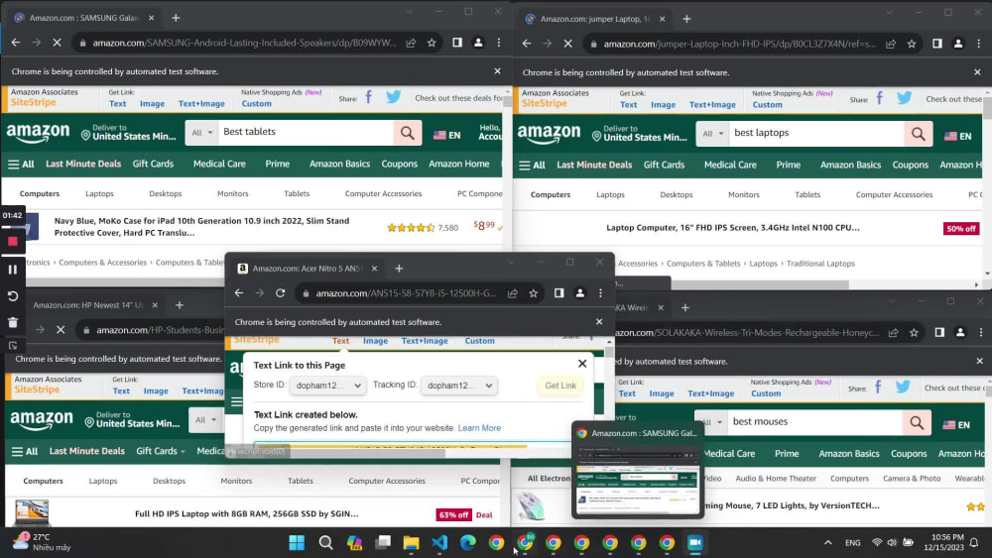Share on Twitter in jumper Laptop window
Viewport: 992px width, 558px height.
pyautogui.click(x=905, y=98)
